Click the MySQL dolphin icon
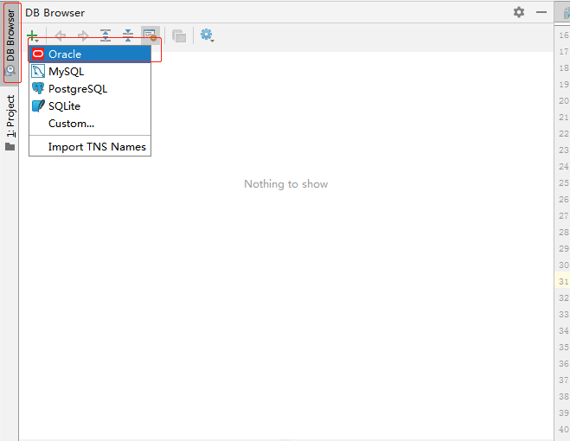This screenshot has width=570, height=441. [x=38, y=71]
